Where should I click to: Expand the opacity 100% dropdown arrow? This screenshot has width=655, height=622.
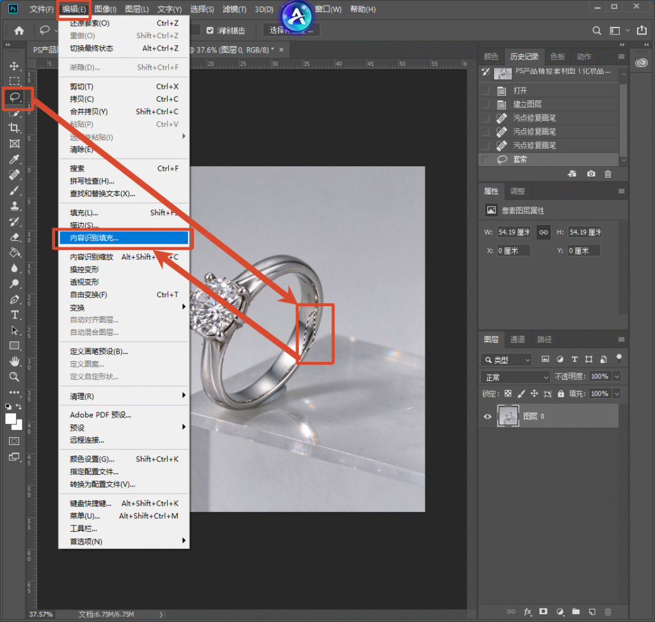click(x=617, y=377)
